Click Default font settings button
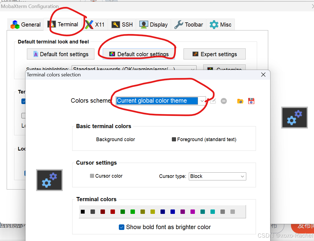This screenshot has height=241, width=314. [x=61, y=54]
